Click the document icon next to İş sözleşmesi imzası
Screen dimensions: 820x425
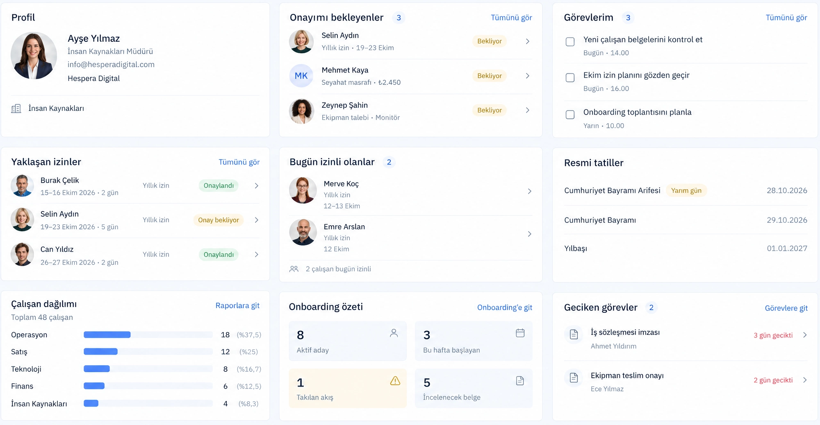[x=574, y=335]
